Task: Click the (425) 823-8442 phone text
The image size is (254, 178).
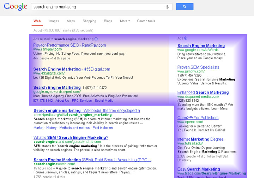Action: [188, 101]
